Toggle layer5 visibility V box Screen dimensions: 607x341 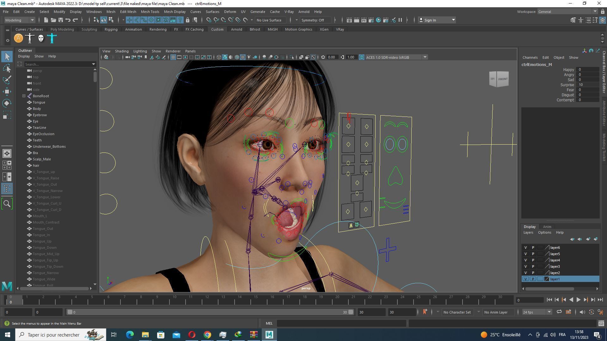click(525, 254)
